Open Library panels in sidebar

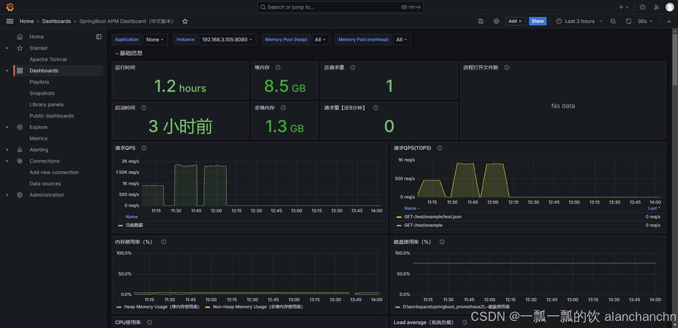pos(46,104)
